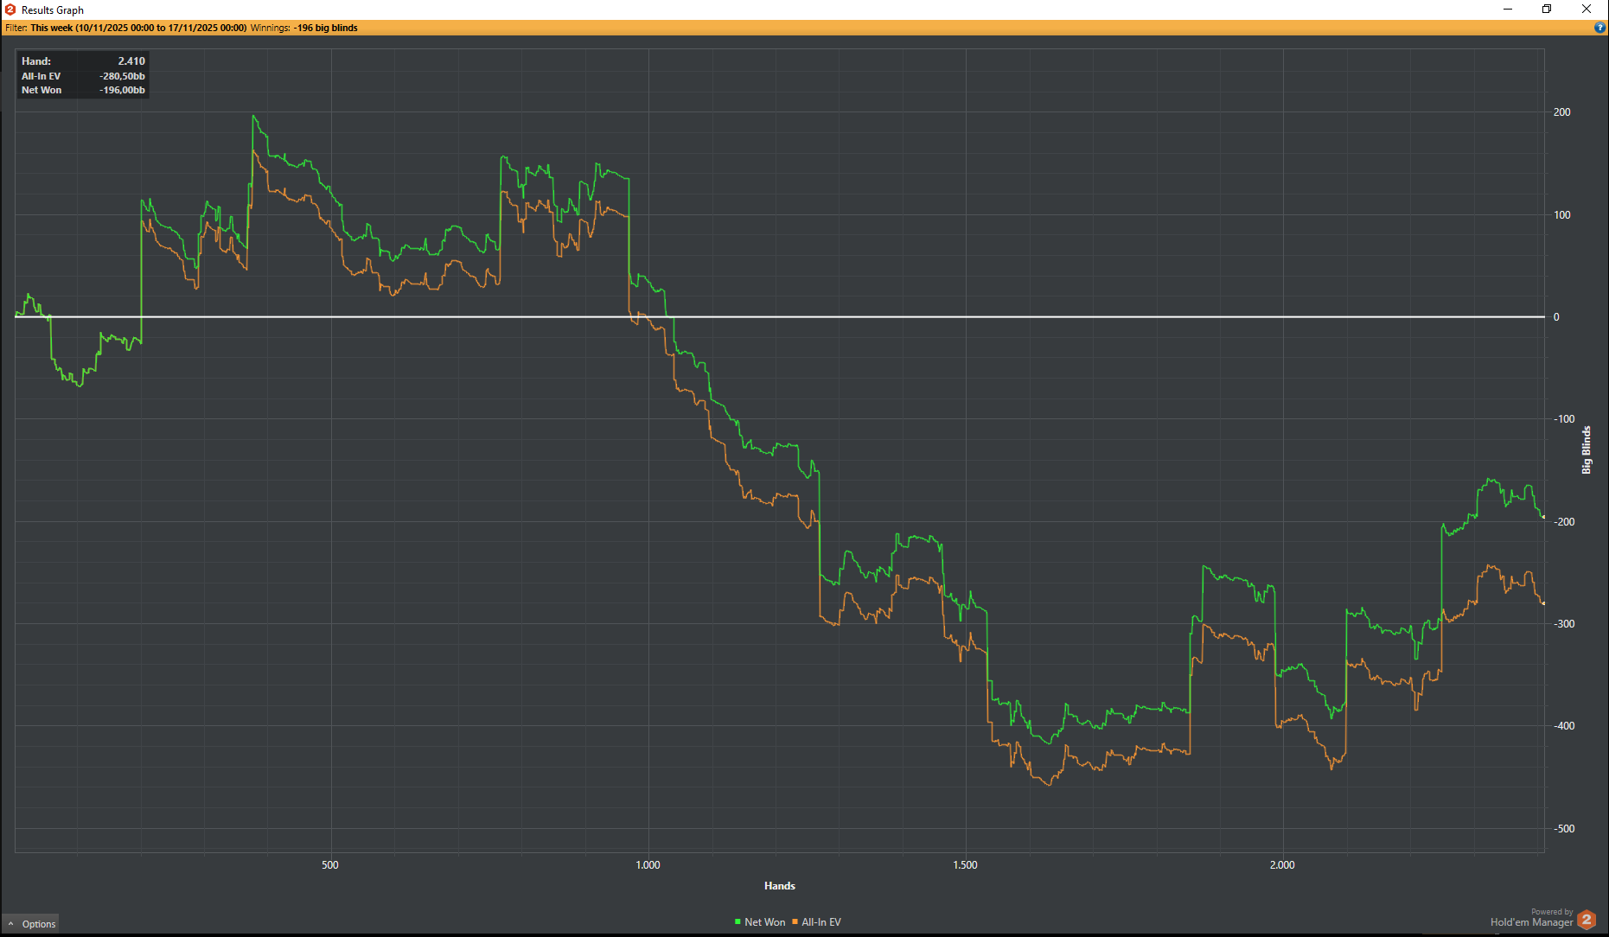This screenshot has width=1609, height=937.
Task: Click the "500" label on the Hands axis
Action: coord(330,865)
